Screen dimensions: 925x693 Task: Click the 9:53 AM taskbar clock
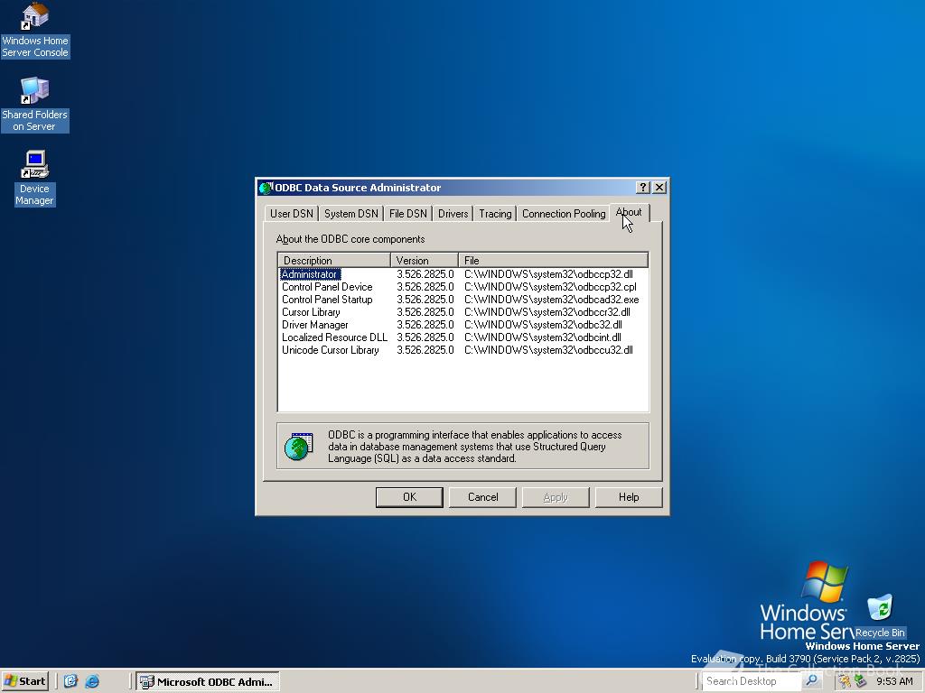click(894, 681)
